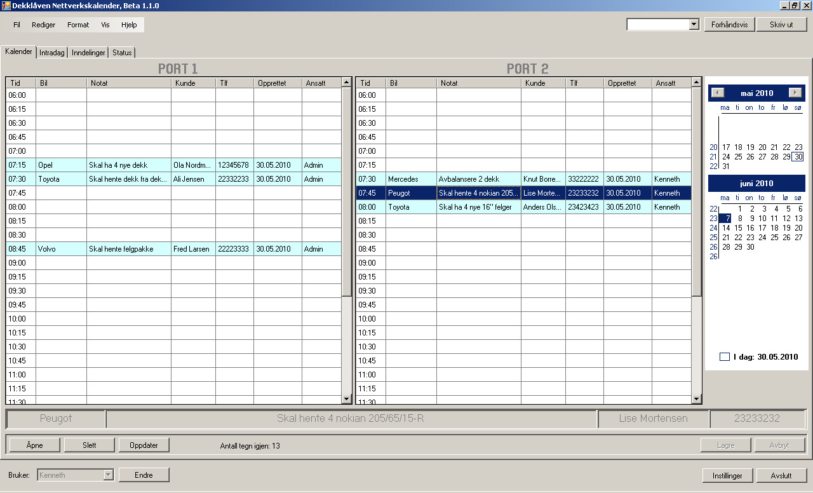Toggle the 'I dag: 30.05.2010' checkbox
This screenshot has height=493, width=813.
pos(725,357)
